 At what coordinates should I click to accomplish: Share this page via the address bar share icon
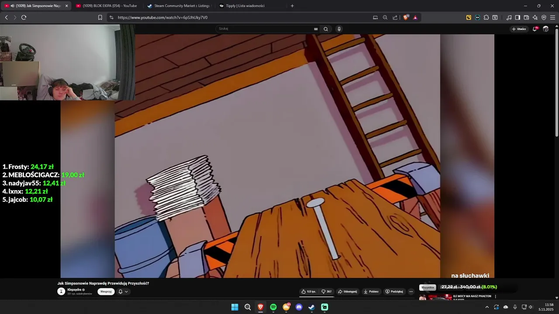click(395, 17)
